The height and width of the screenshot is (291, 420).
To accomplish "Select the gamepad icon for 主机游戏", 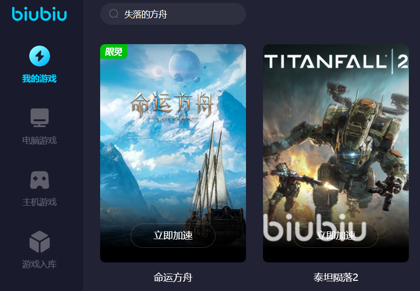I will click(x=40, y=180).
